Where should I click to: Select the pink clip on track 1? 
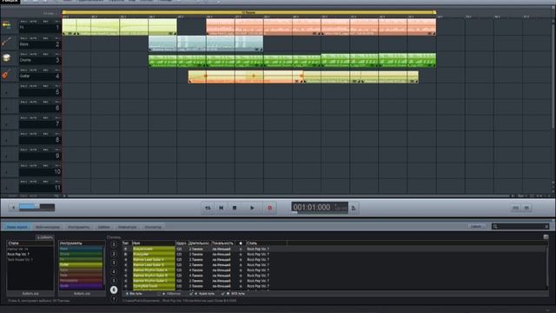(x=321, y=27)
